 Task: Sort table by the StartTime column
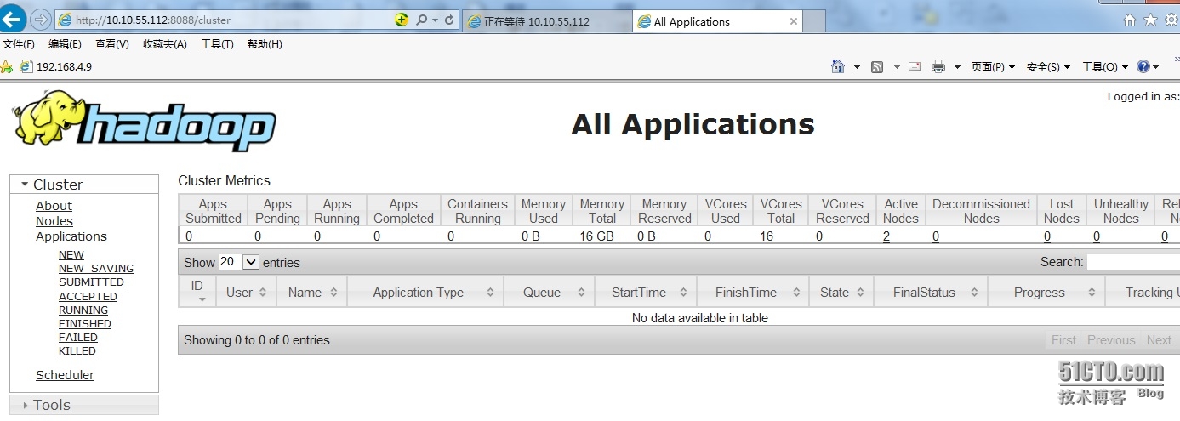click(646, 292)
